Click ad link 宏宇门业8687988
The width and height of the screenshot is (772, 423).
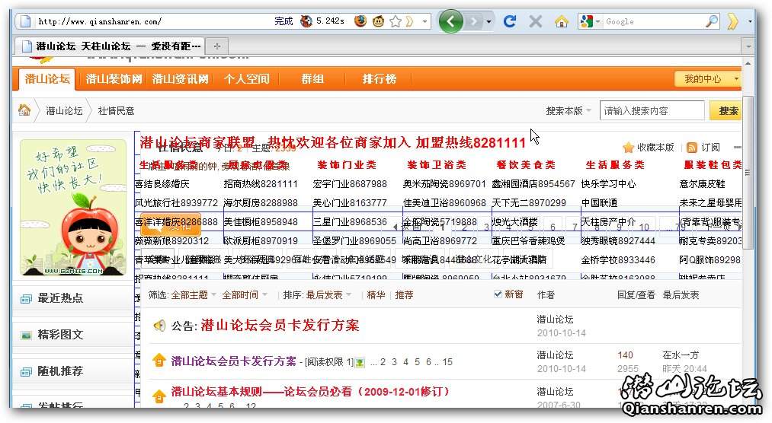point(350,184)
